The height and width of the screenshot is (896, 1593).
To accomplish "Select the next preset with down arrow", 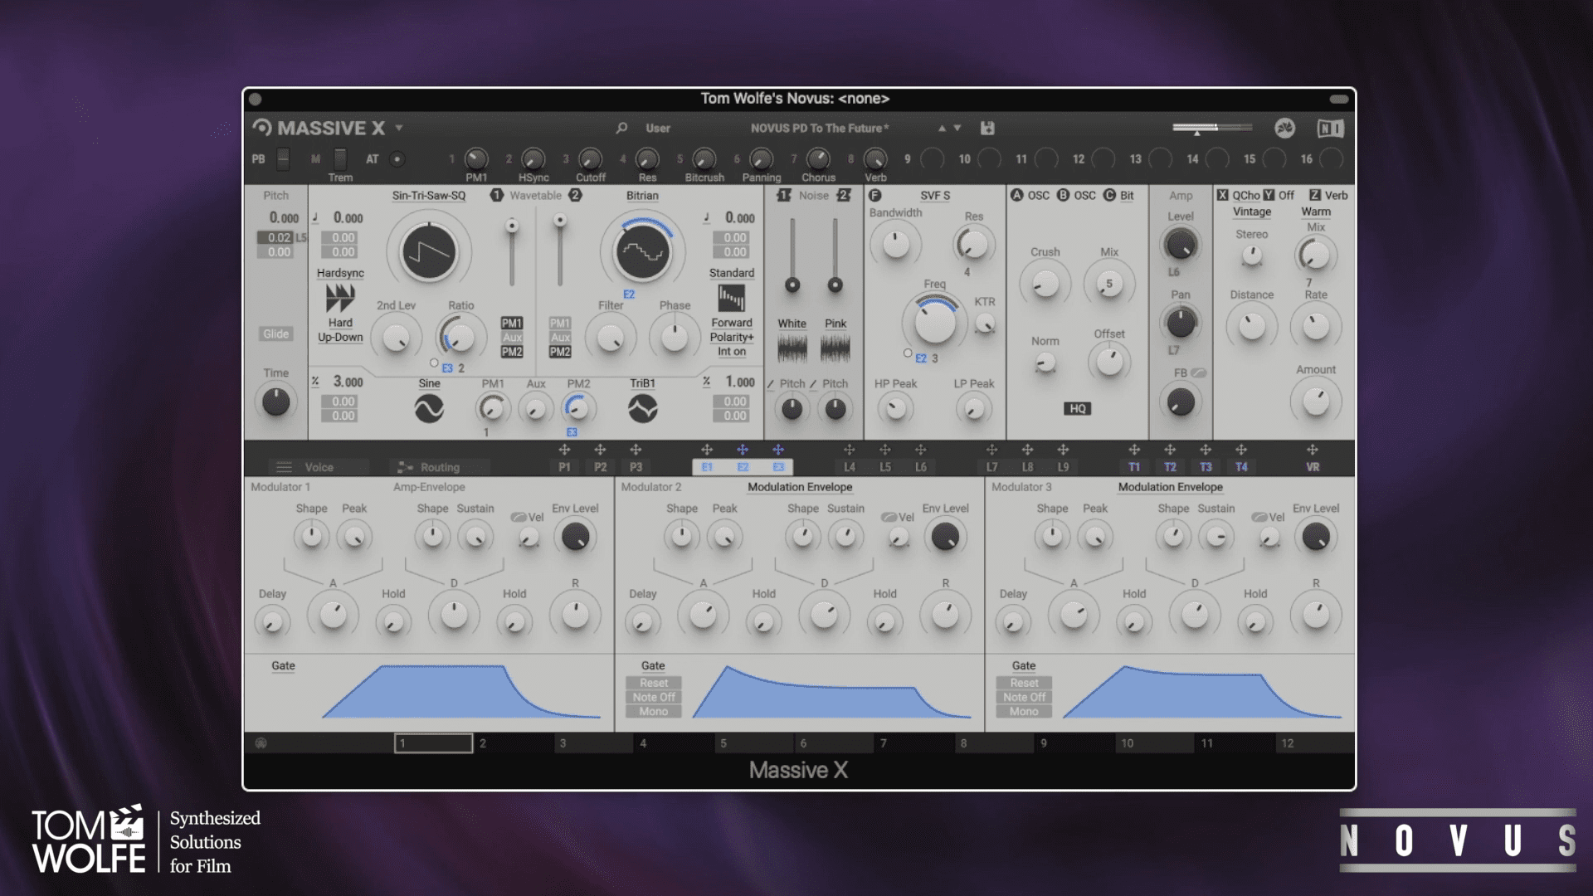I will coord(957,128).
